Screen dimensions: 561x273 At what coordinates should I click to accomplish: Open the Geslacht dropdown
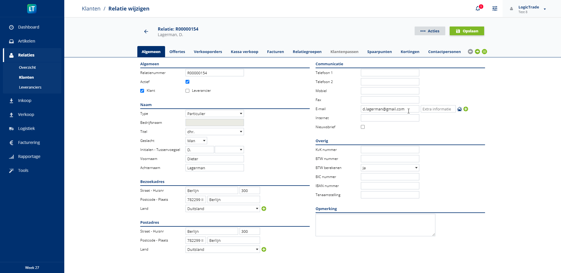tap(196, 141)
